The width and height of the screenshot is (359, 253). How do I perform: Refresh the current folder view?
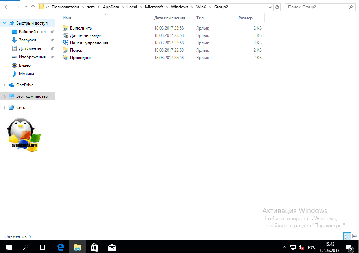click(x=278, y=7)
